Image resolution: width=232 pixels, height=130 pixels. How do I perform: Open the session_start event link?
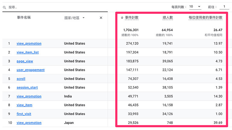pos(27,88)
